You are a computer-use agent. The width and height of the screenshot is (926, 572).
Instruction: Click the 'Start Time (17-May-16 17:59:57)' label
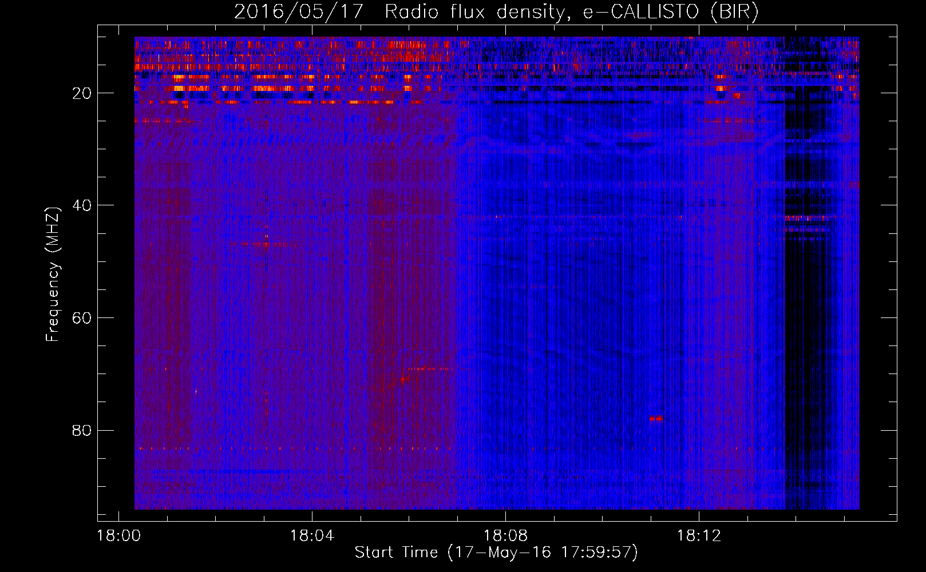[x=496, y=553]
